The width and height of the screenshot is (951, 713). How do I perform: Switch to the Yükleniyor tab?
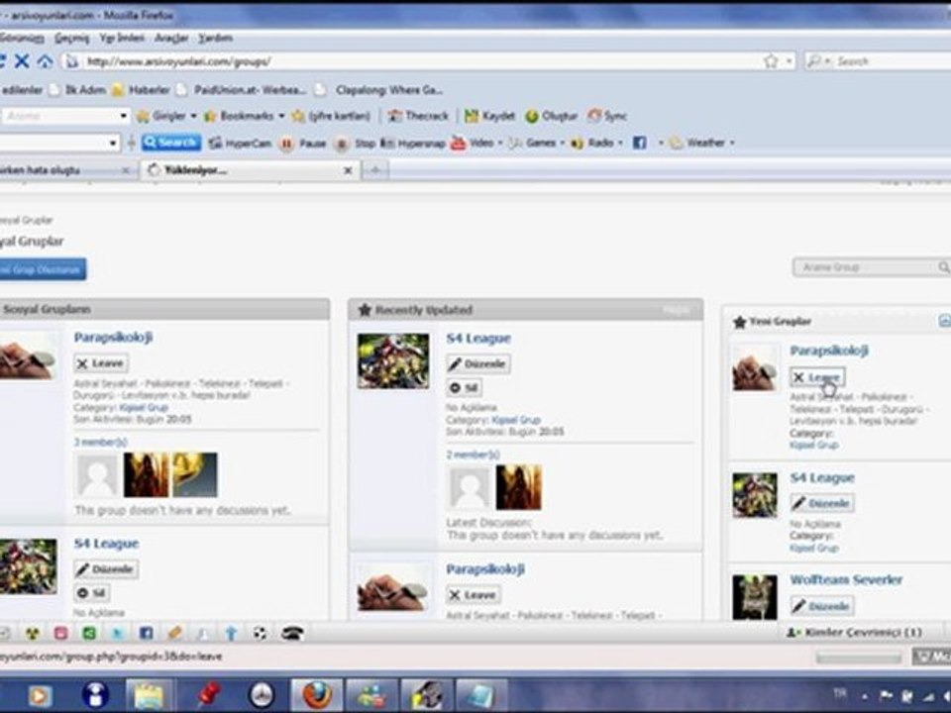click(250, 170)
